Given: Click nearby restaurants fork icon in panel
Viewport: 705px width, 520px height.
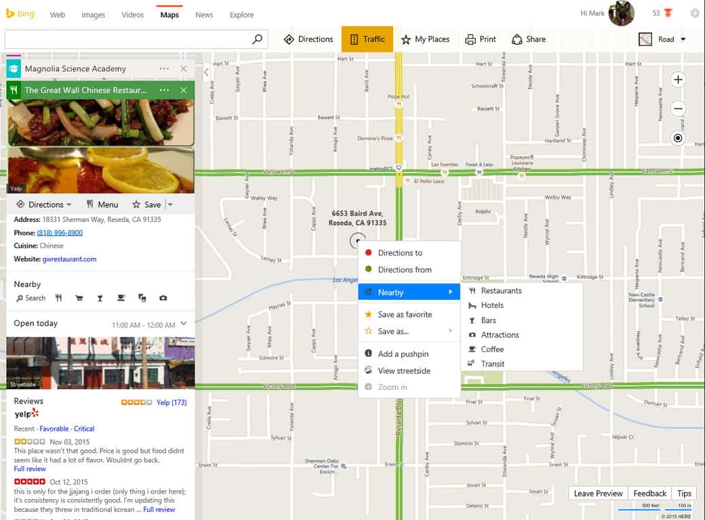Looking at the screenshot, I should point(58,298).
